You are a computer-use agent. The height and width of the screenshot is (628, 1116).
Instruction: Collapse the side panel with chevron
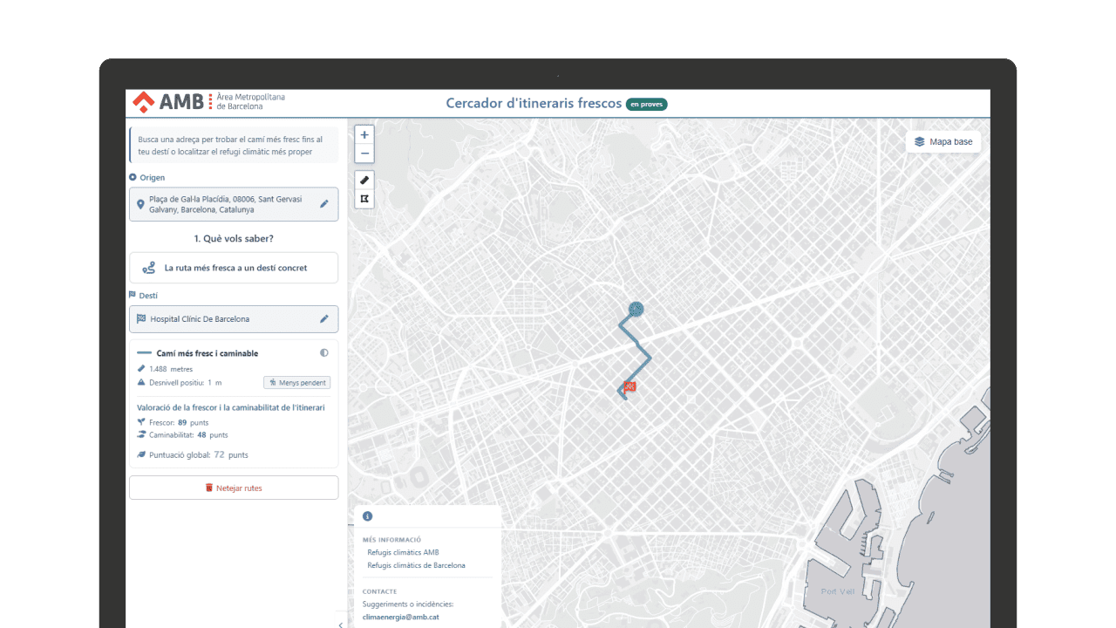[339, 625]
